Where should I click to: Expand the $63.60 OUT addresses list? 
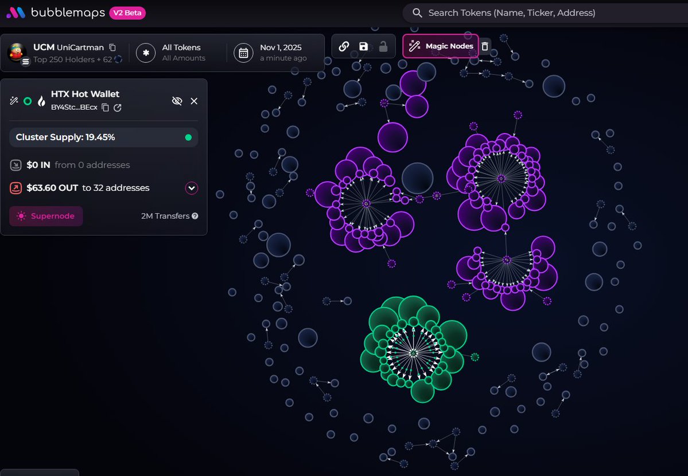tap(192, 188)
